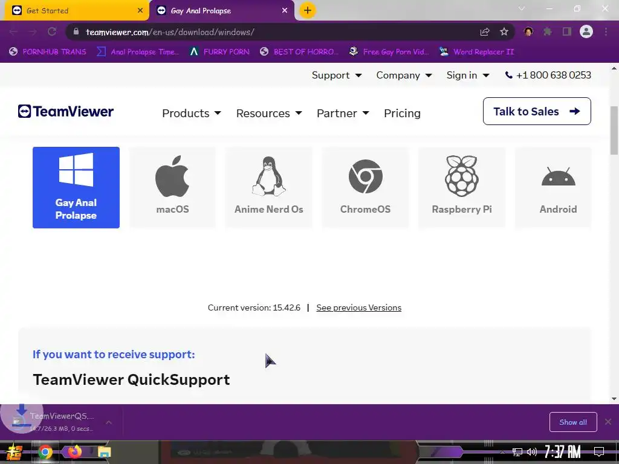Open the See previous Versions link
The image size is (619, 464).
pyautogui.click(x=359, y=308)
